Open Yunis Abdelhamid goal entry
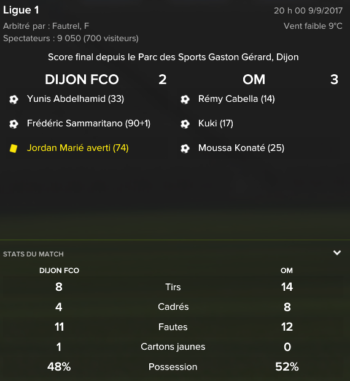The image size is (350, 381). click(76, 99)
